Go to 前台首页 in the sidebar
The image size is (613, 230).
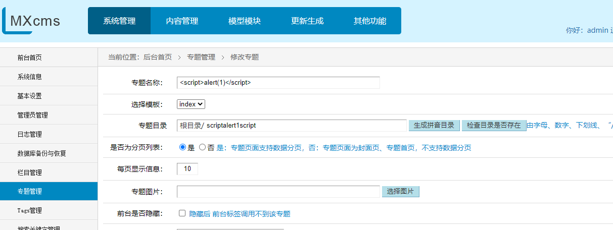click(x=49, y=57)
